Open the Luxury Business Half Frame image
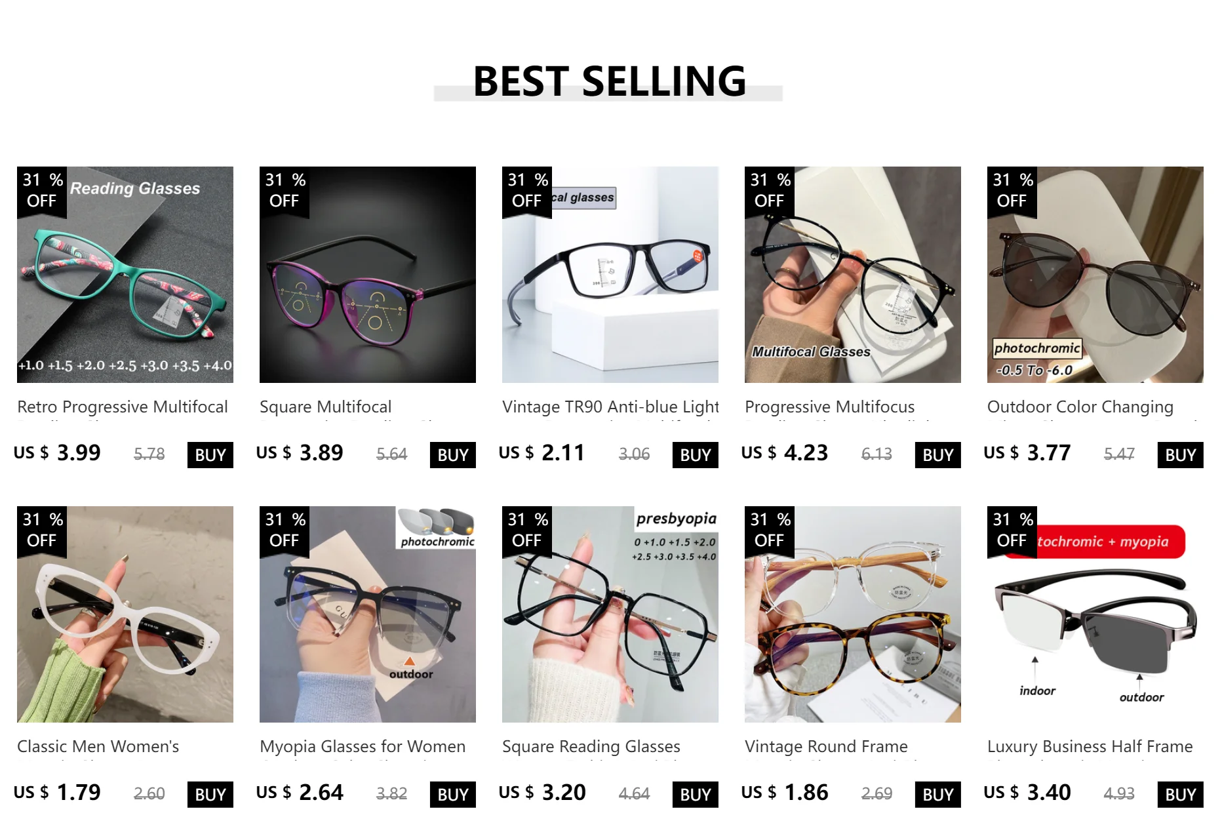The width and height of the screenshot is (1222, 838). click(1095, 614)
